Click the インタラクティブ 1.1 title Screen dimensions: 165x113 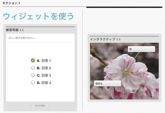105,39
